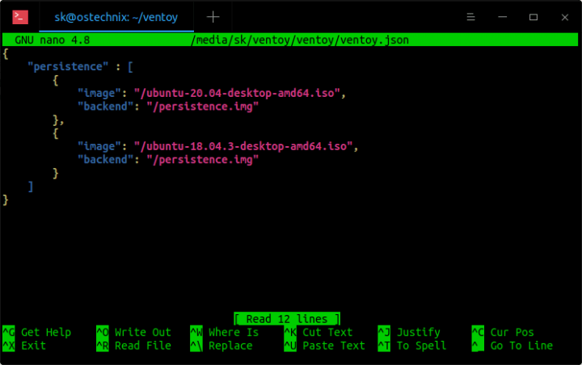
Task: Click the "persistence" key in the JSON
Action: (68, 66)
